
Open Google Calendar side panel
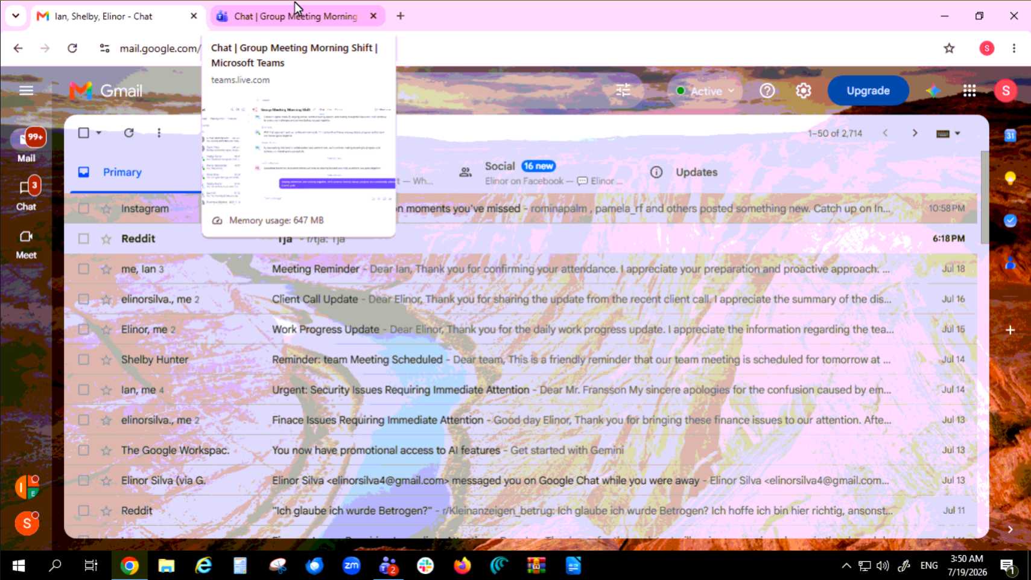(1010, 136)
